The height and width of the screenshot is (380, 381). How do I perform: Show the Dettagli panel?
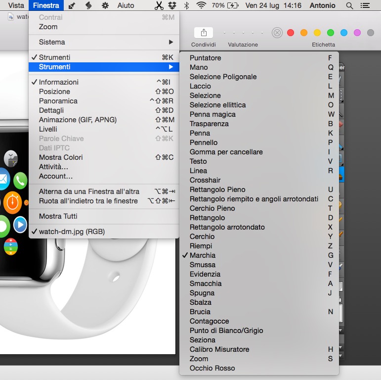[104, 110]
